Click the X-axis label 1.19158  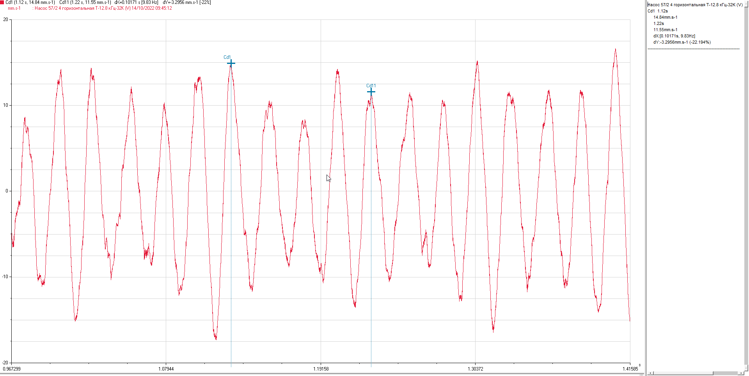[x=321, y=369]
